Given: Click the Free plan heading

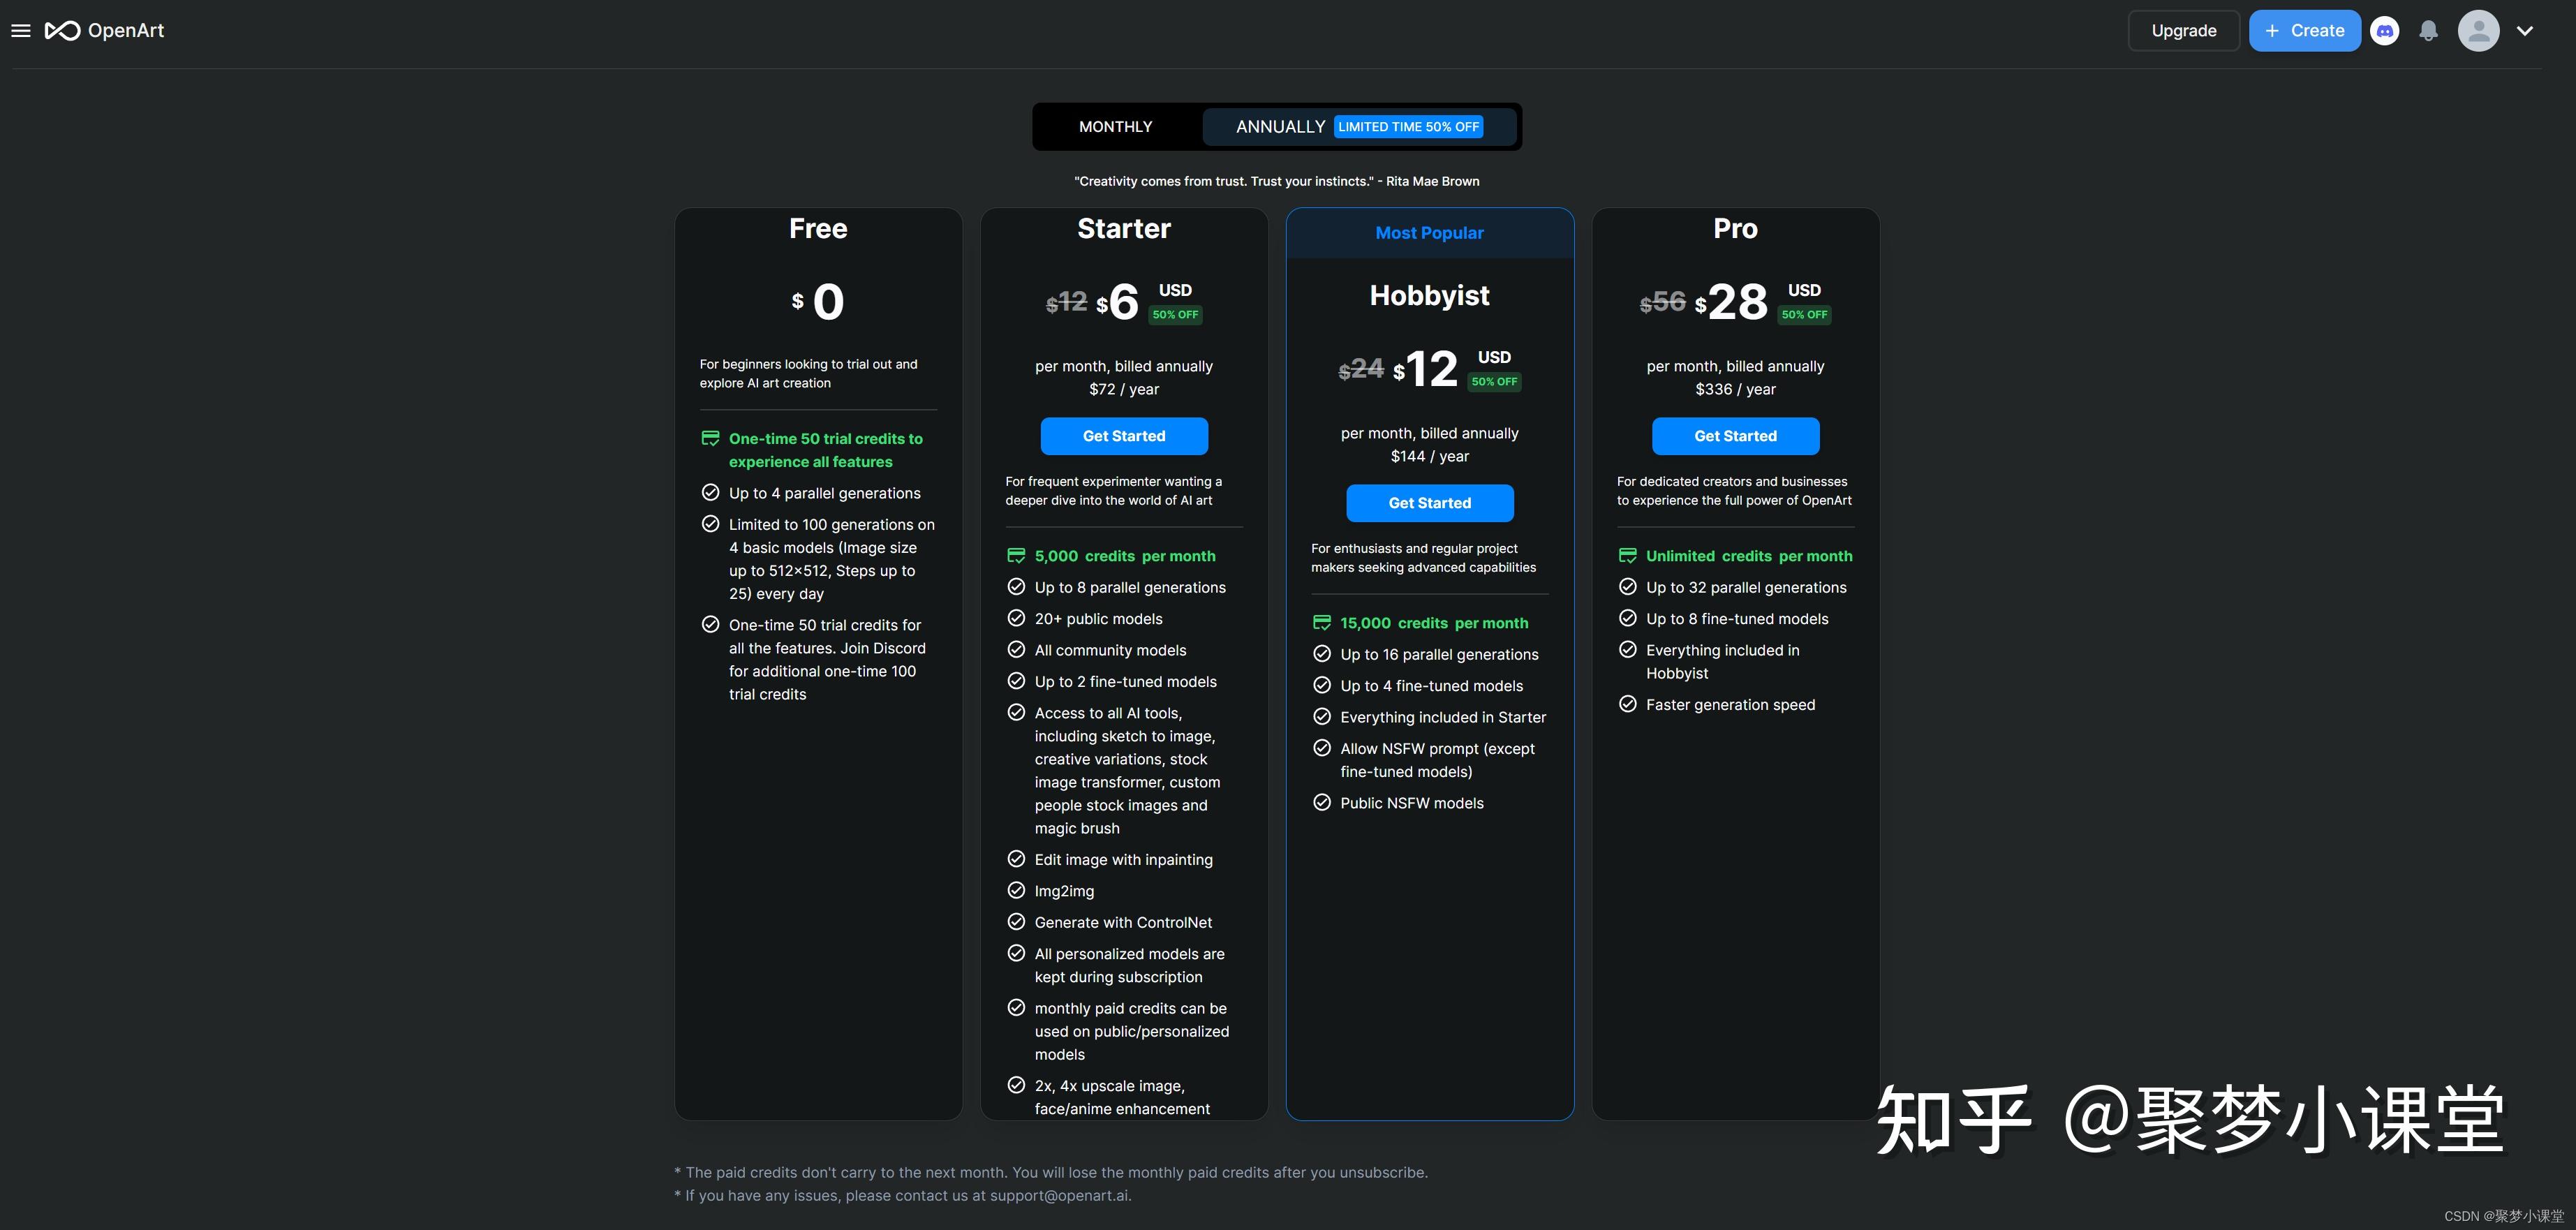Looking at the screenshot, I should (x=817, y=229).
